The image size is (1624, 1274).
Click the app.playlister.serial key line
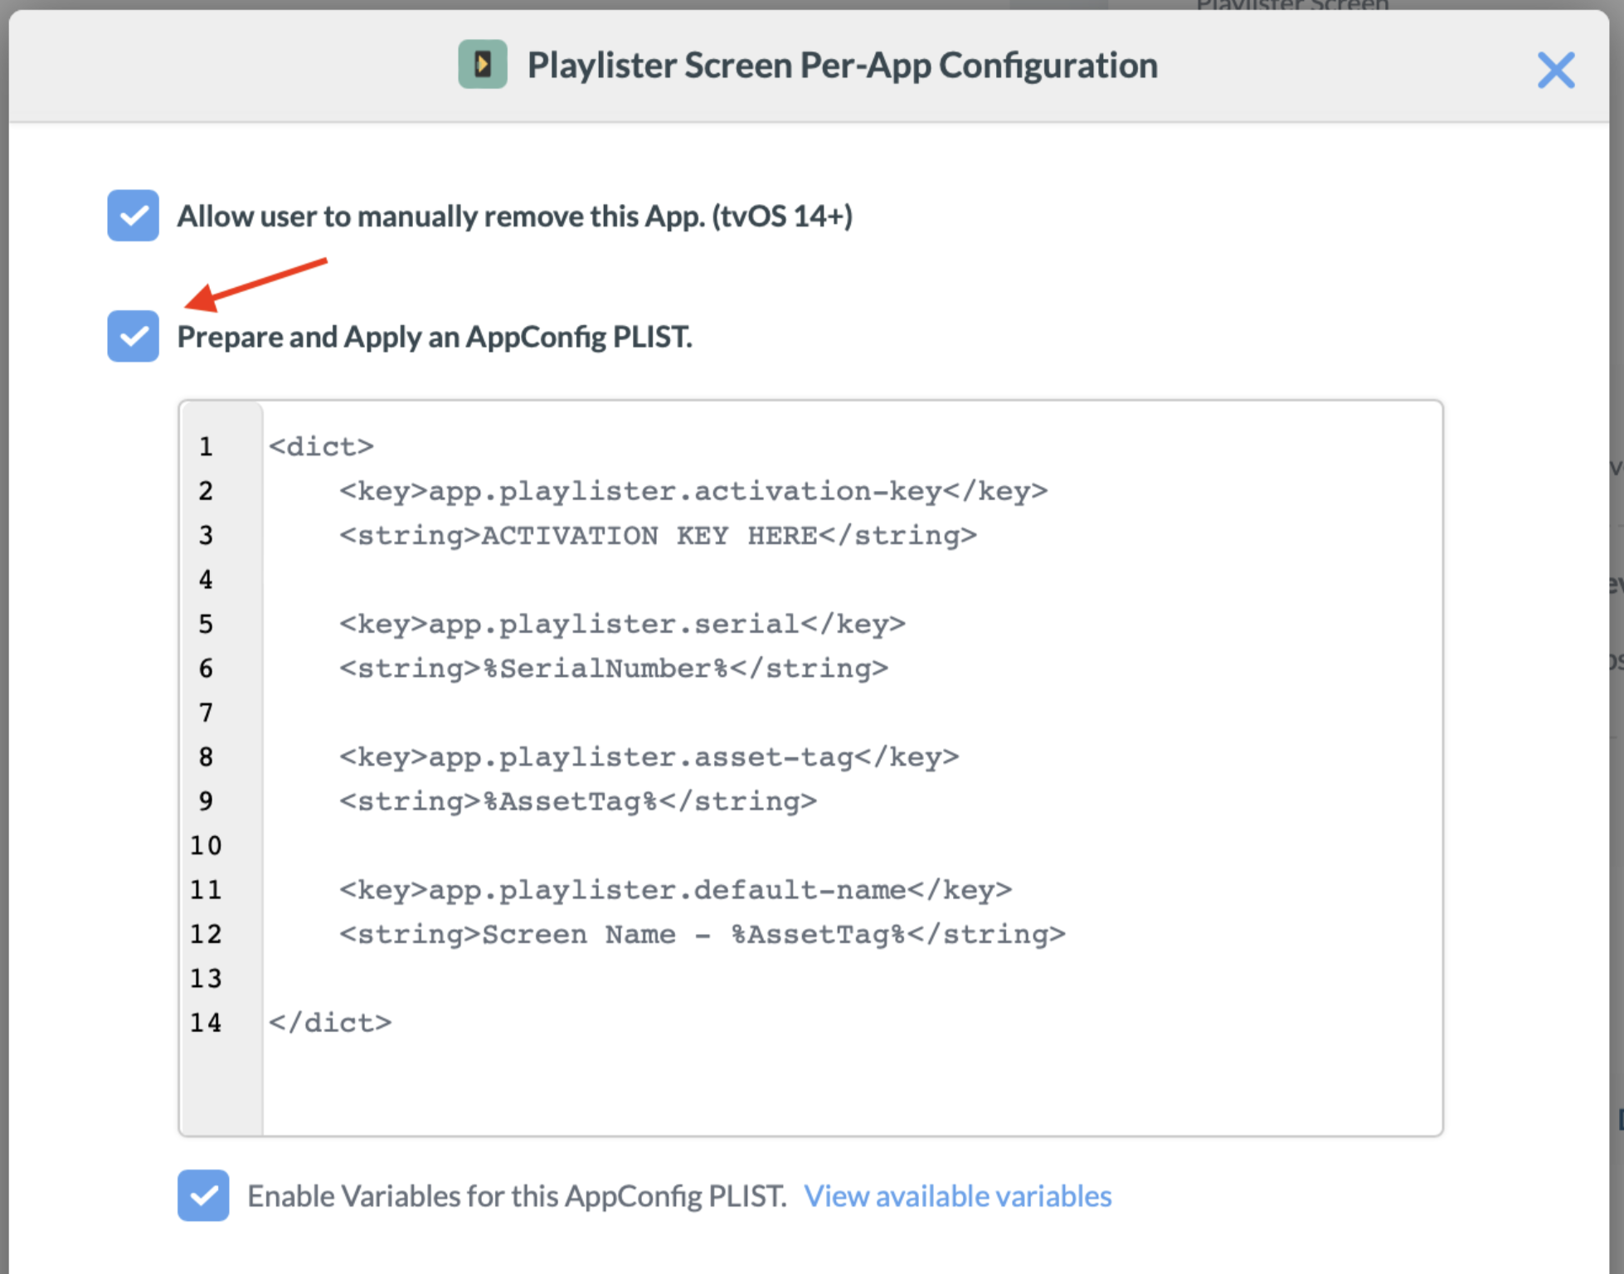point(622,624)
